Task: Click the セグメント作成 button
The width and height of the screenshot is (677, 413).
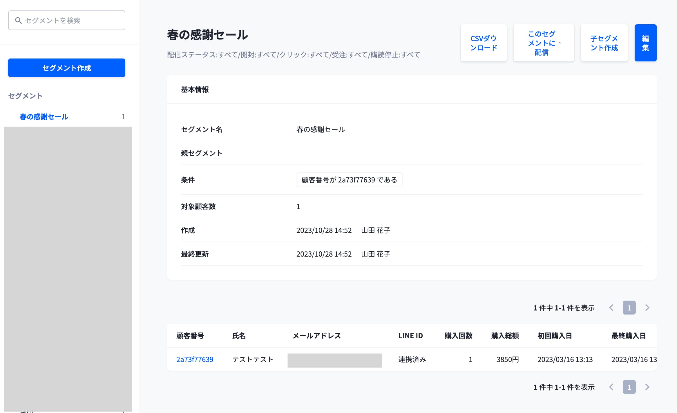Action: (66, 68)
